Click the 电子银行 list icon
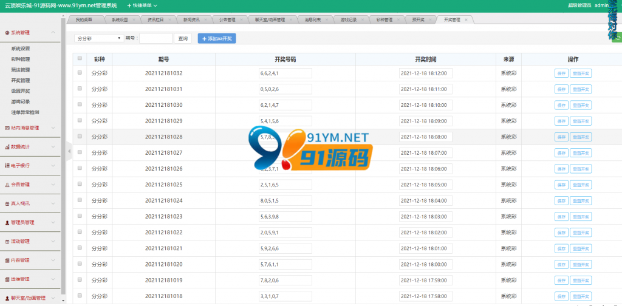The image size is (622, 306). coord(7,166)
